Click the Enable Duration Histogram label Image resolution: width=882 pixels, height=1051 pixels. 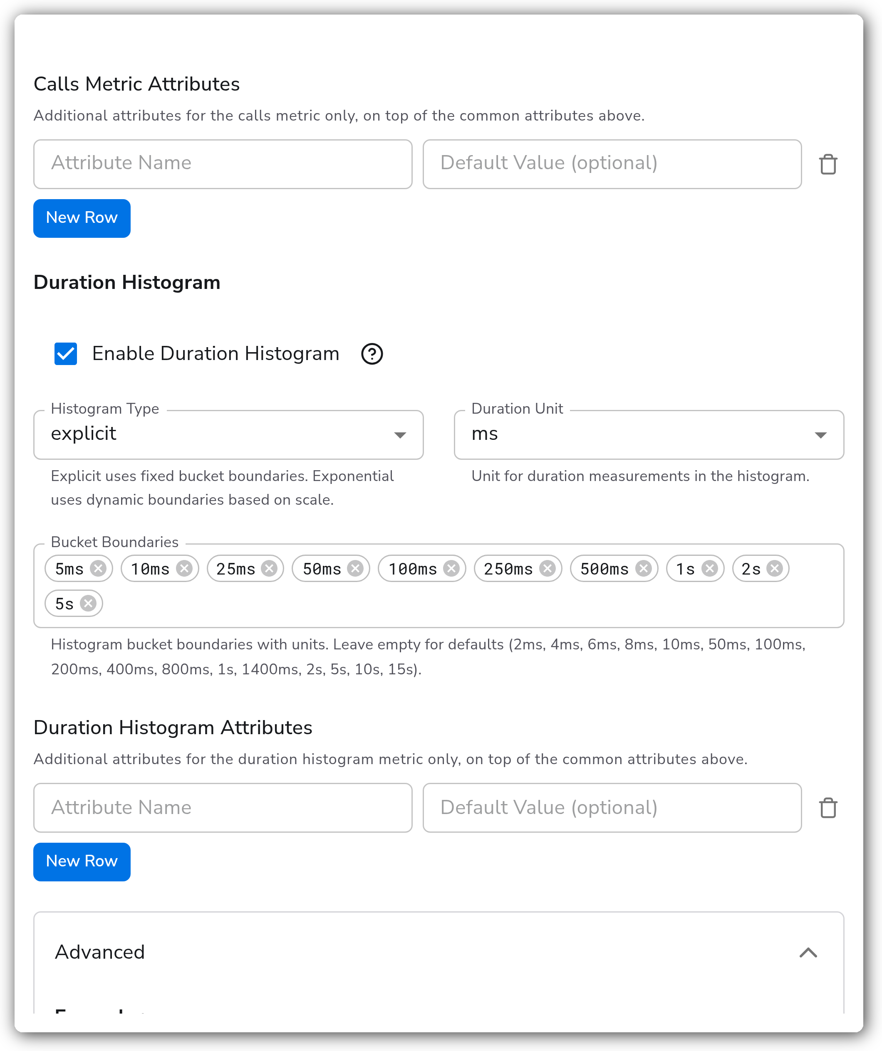(216, 354)
